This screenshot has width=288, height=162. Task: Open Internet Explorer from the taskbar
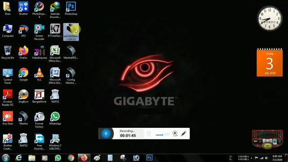pos(19,158)
